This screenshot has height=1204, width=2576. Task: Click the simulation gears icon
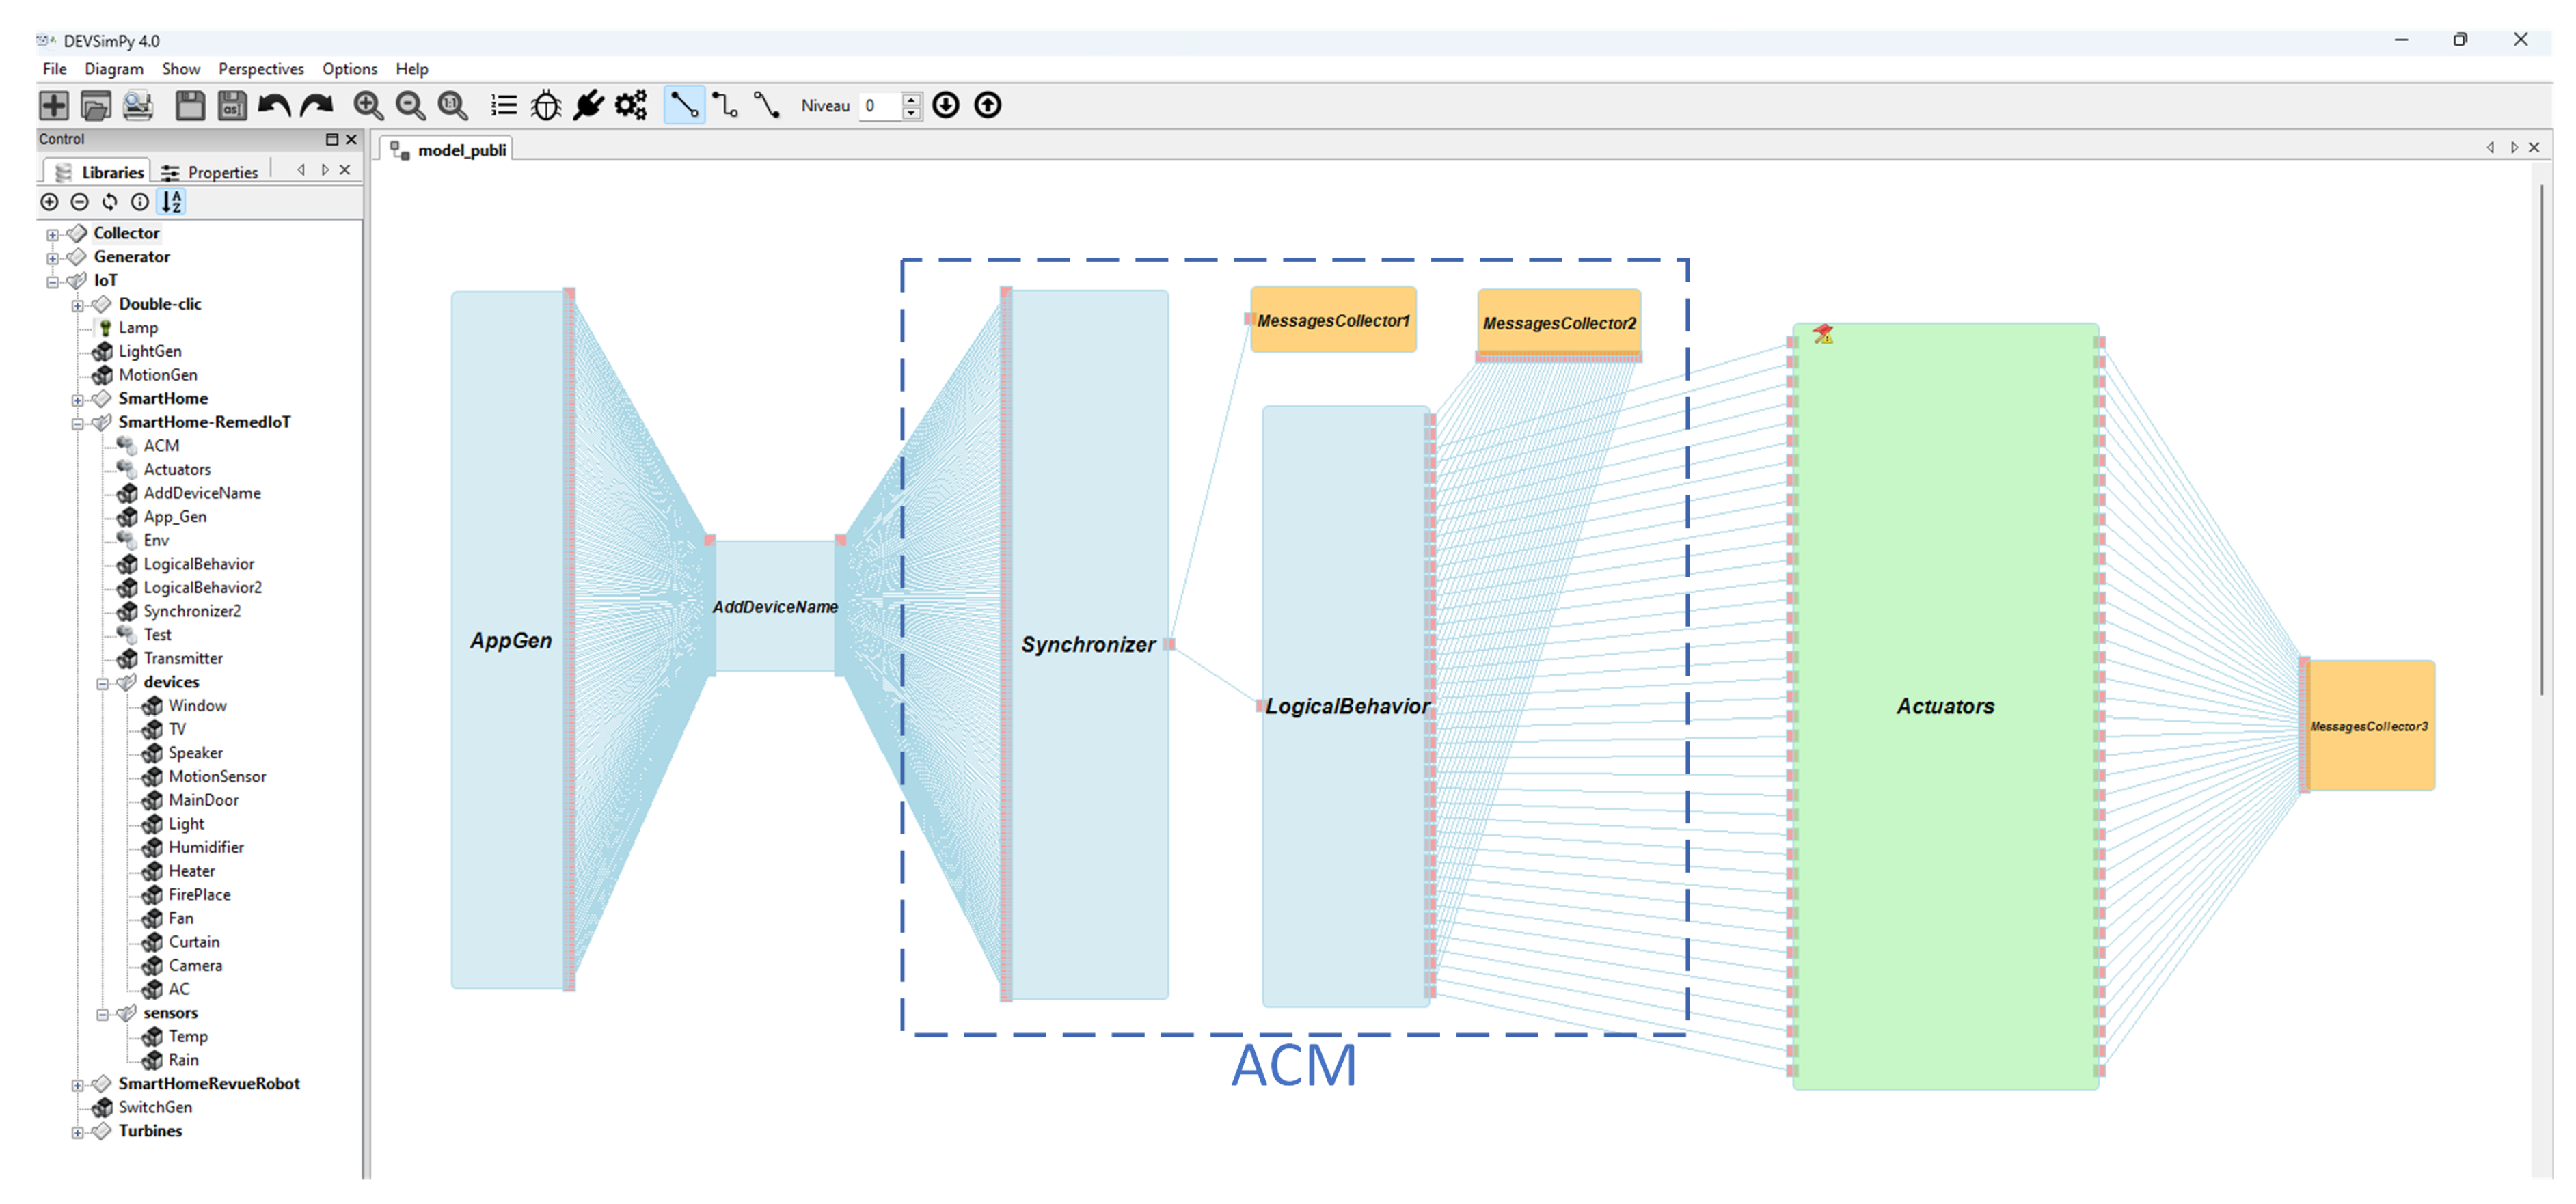631,105
